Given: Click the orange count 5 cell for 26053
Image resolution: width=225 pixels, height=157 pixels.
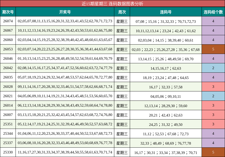Looking at the screenshot, I should 213,49.
